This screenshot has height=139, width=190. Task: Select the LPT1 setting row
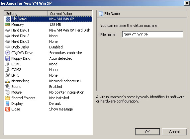[48, 75]
